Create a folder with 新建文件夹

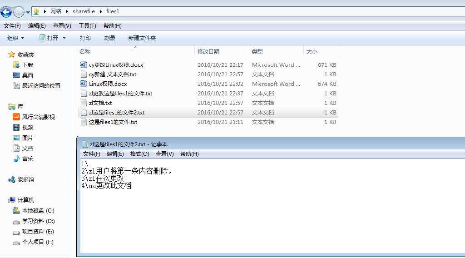(x=142, y=38)
